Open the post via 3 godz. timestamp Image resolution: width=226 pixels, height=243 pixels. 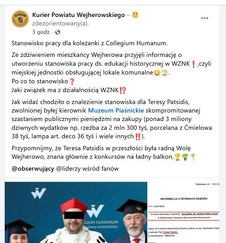(42, 32)
